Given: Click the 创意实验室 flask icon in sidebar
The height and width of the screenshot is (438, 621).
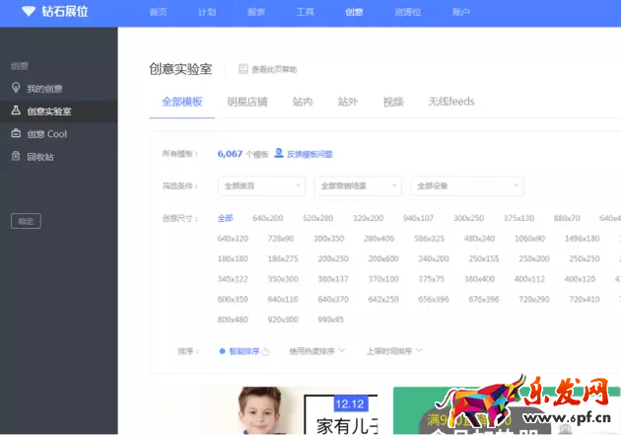Looking at the screenshot, I should click(x=16, y=110).
